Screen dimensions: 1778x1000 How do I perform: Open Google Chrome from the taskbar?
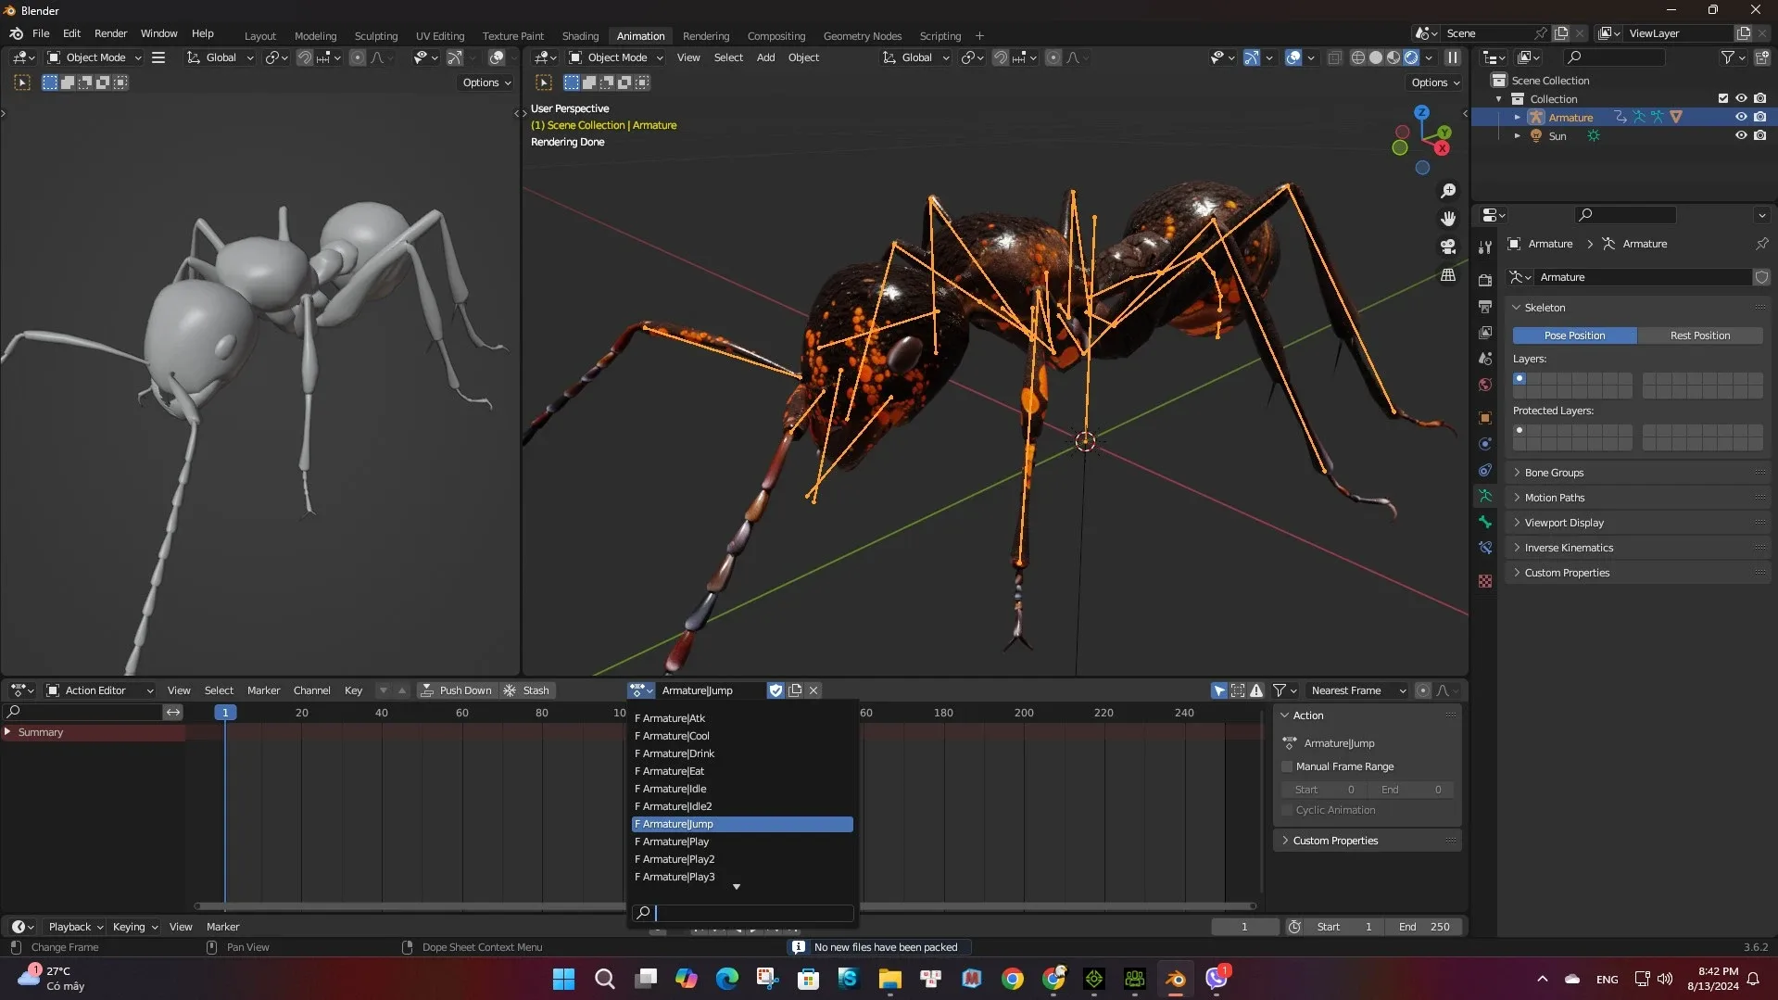(x=1013, y=979)
